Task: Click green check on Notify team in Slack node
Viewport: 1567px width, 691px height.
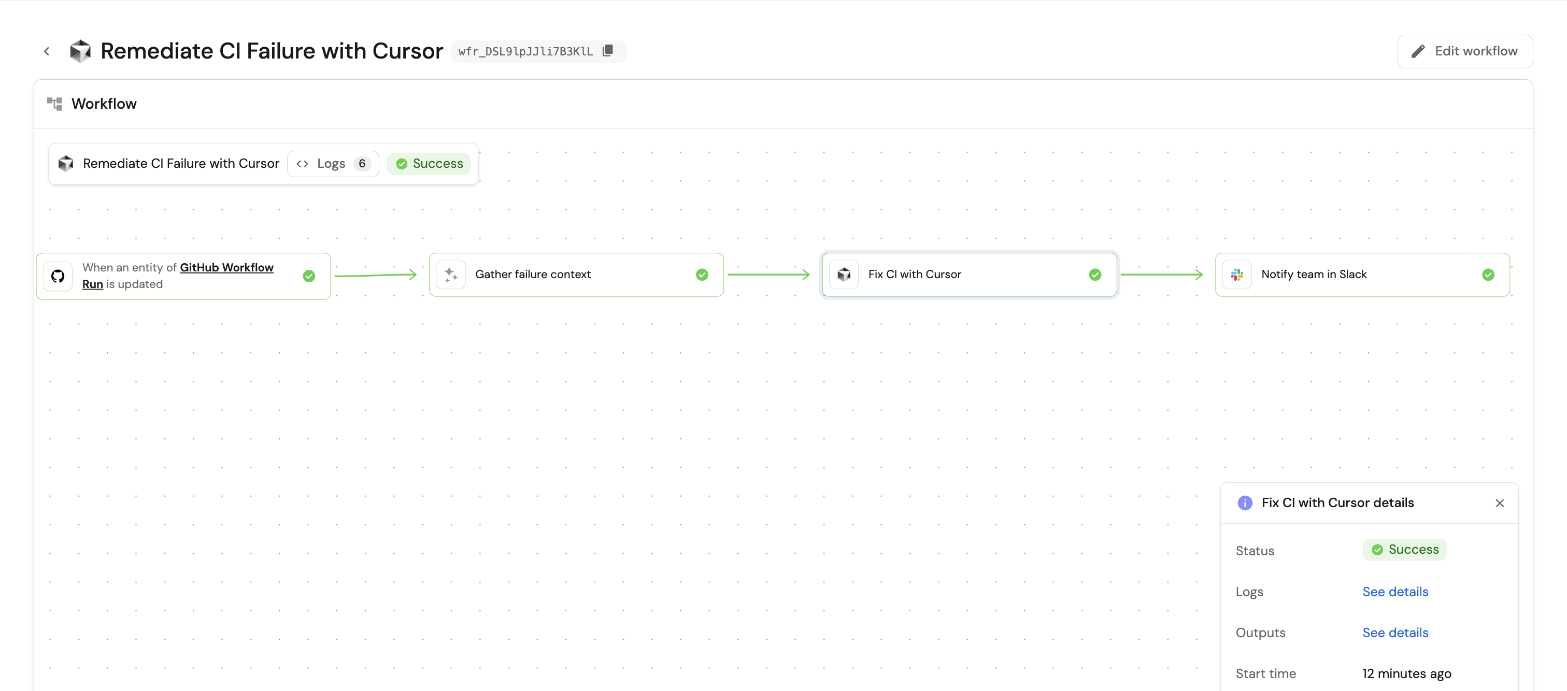Action: point(1488,275)
